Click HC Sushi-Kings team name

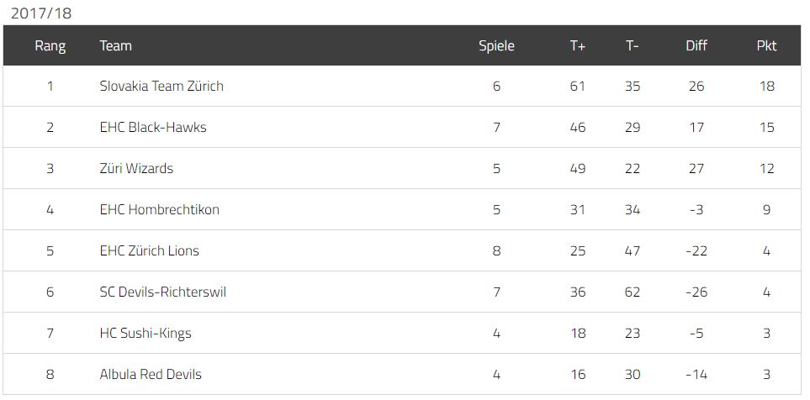pos(146,334)
